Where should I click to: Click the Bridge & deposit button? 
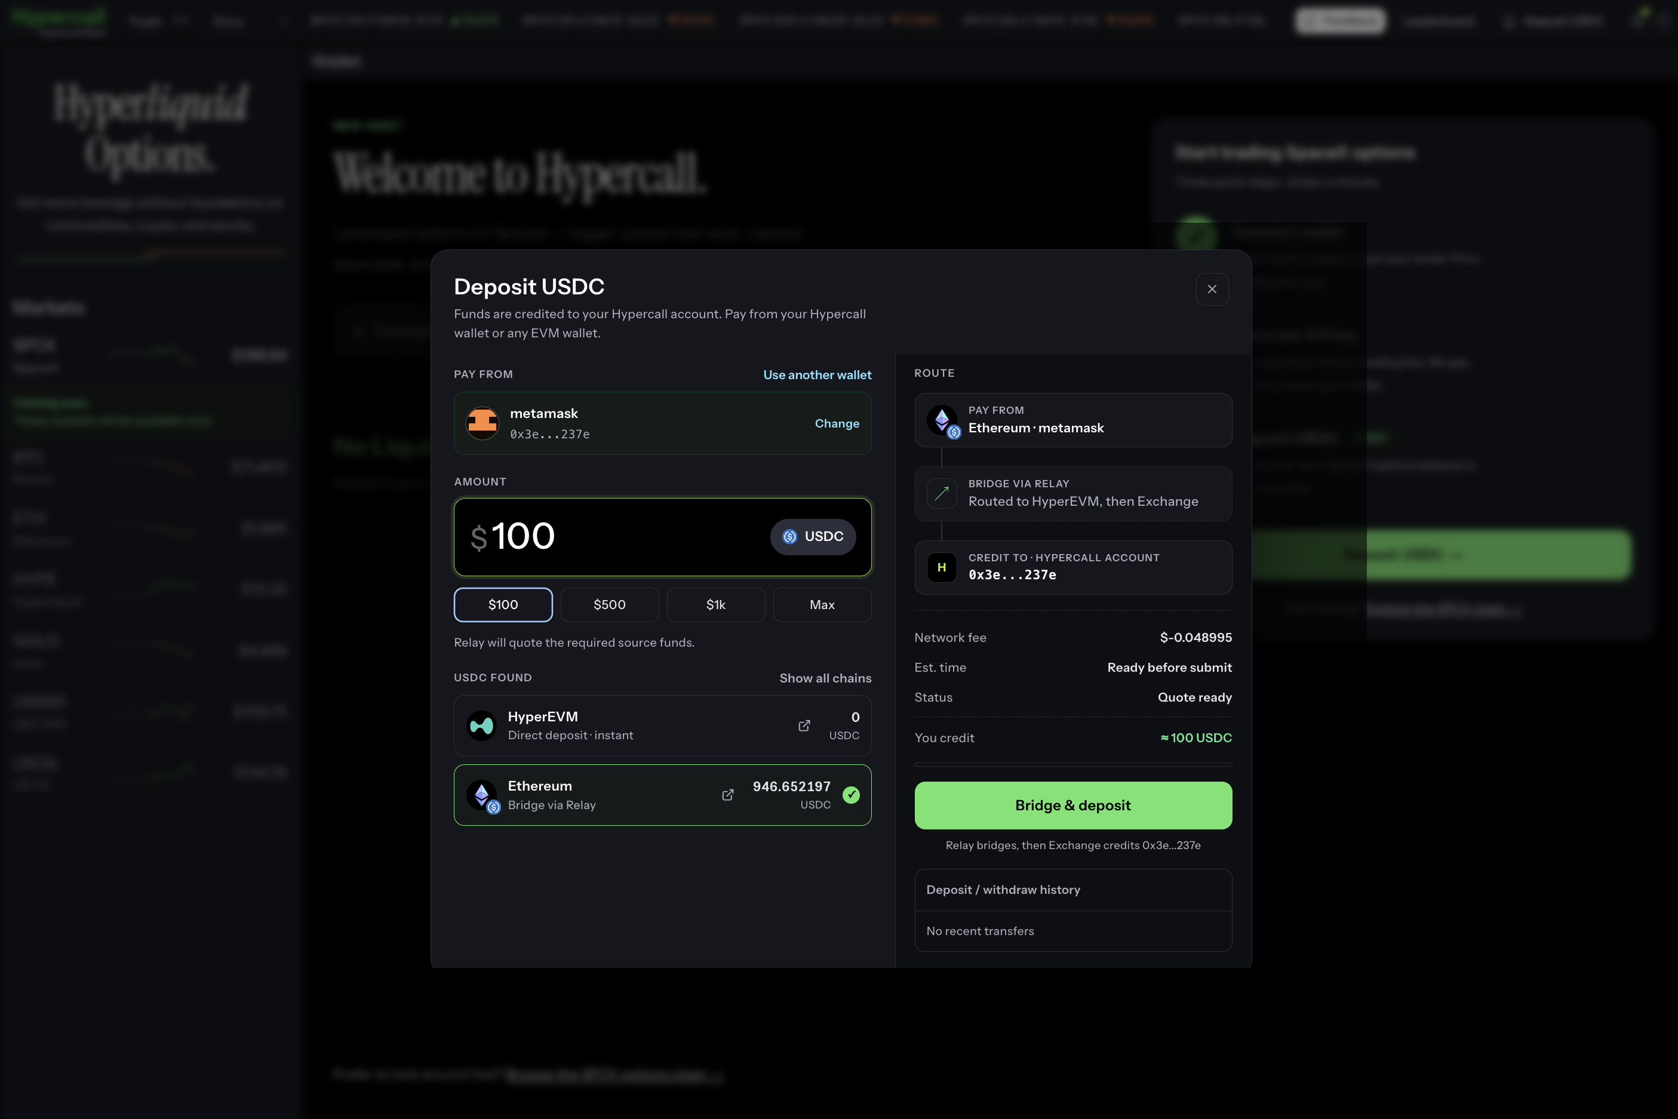pos(1072,805)
